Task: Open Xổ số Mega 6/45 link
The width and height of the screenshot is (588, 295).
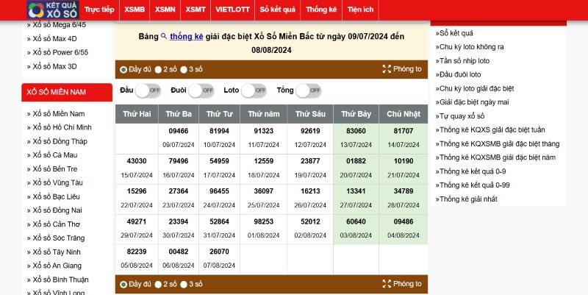Action: click(60, 24)
